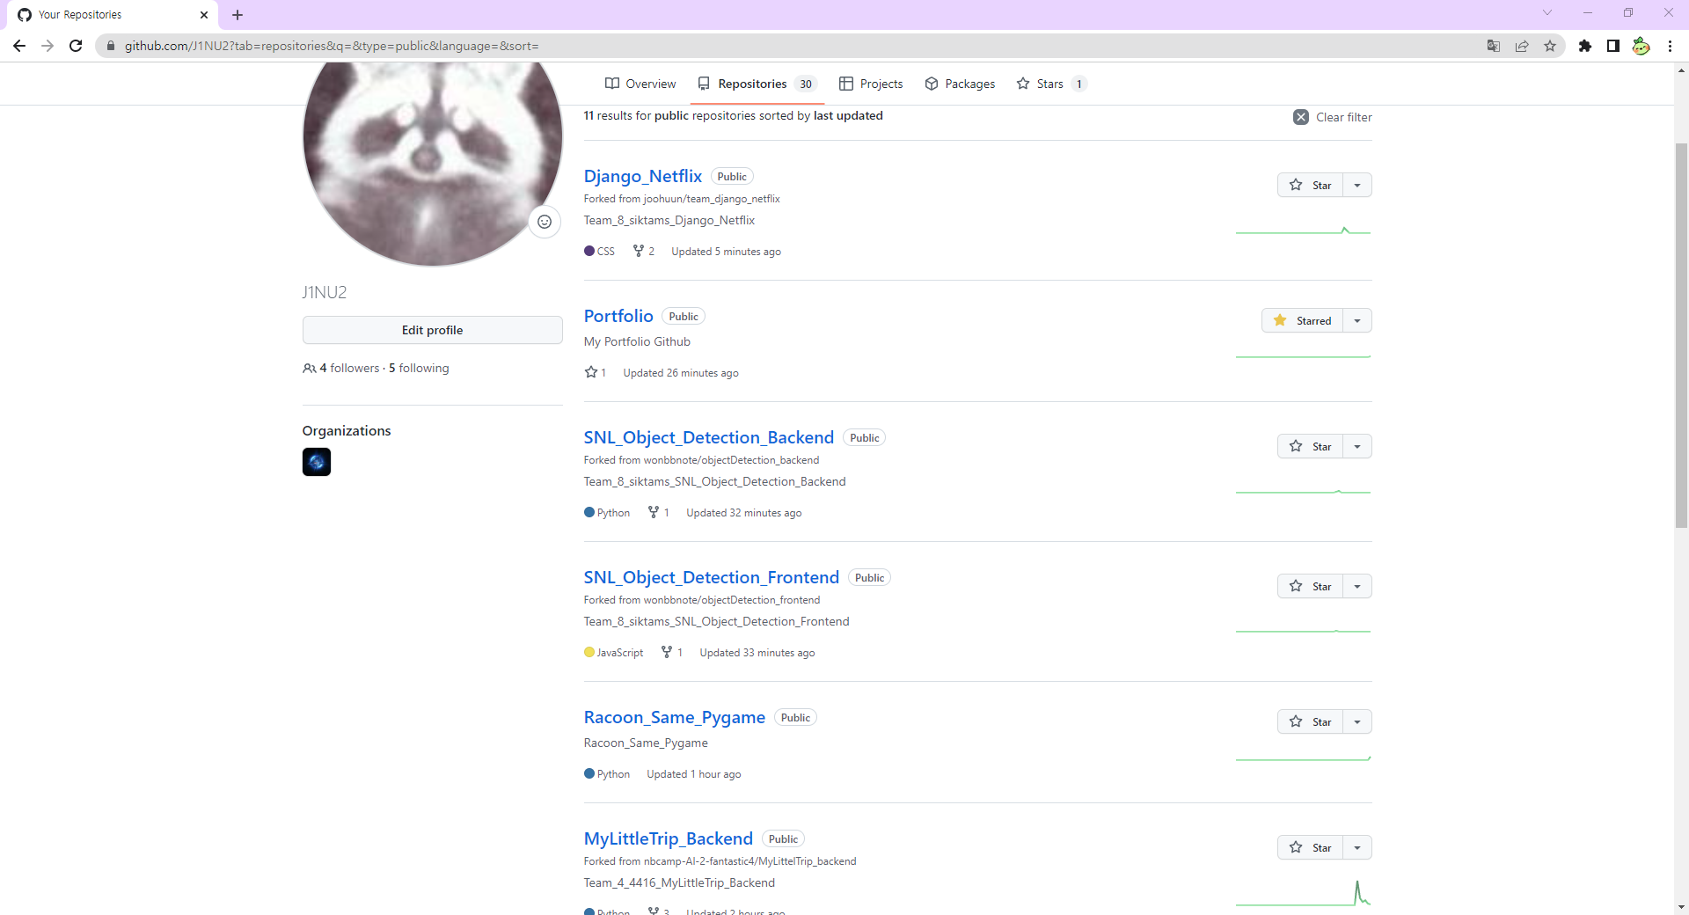This screenshot has height=915, width=1689.
Task: Click Python blue dot for SNL_Object_Detection_Backend
Action: 589,512
